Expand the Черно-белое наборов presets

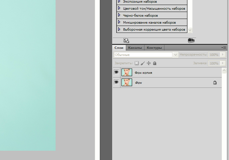pyautogui.click(x=119, y=15)
